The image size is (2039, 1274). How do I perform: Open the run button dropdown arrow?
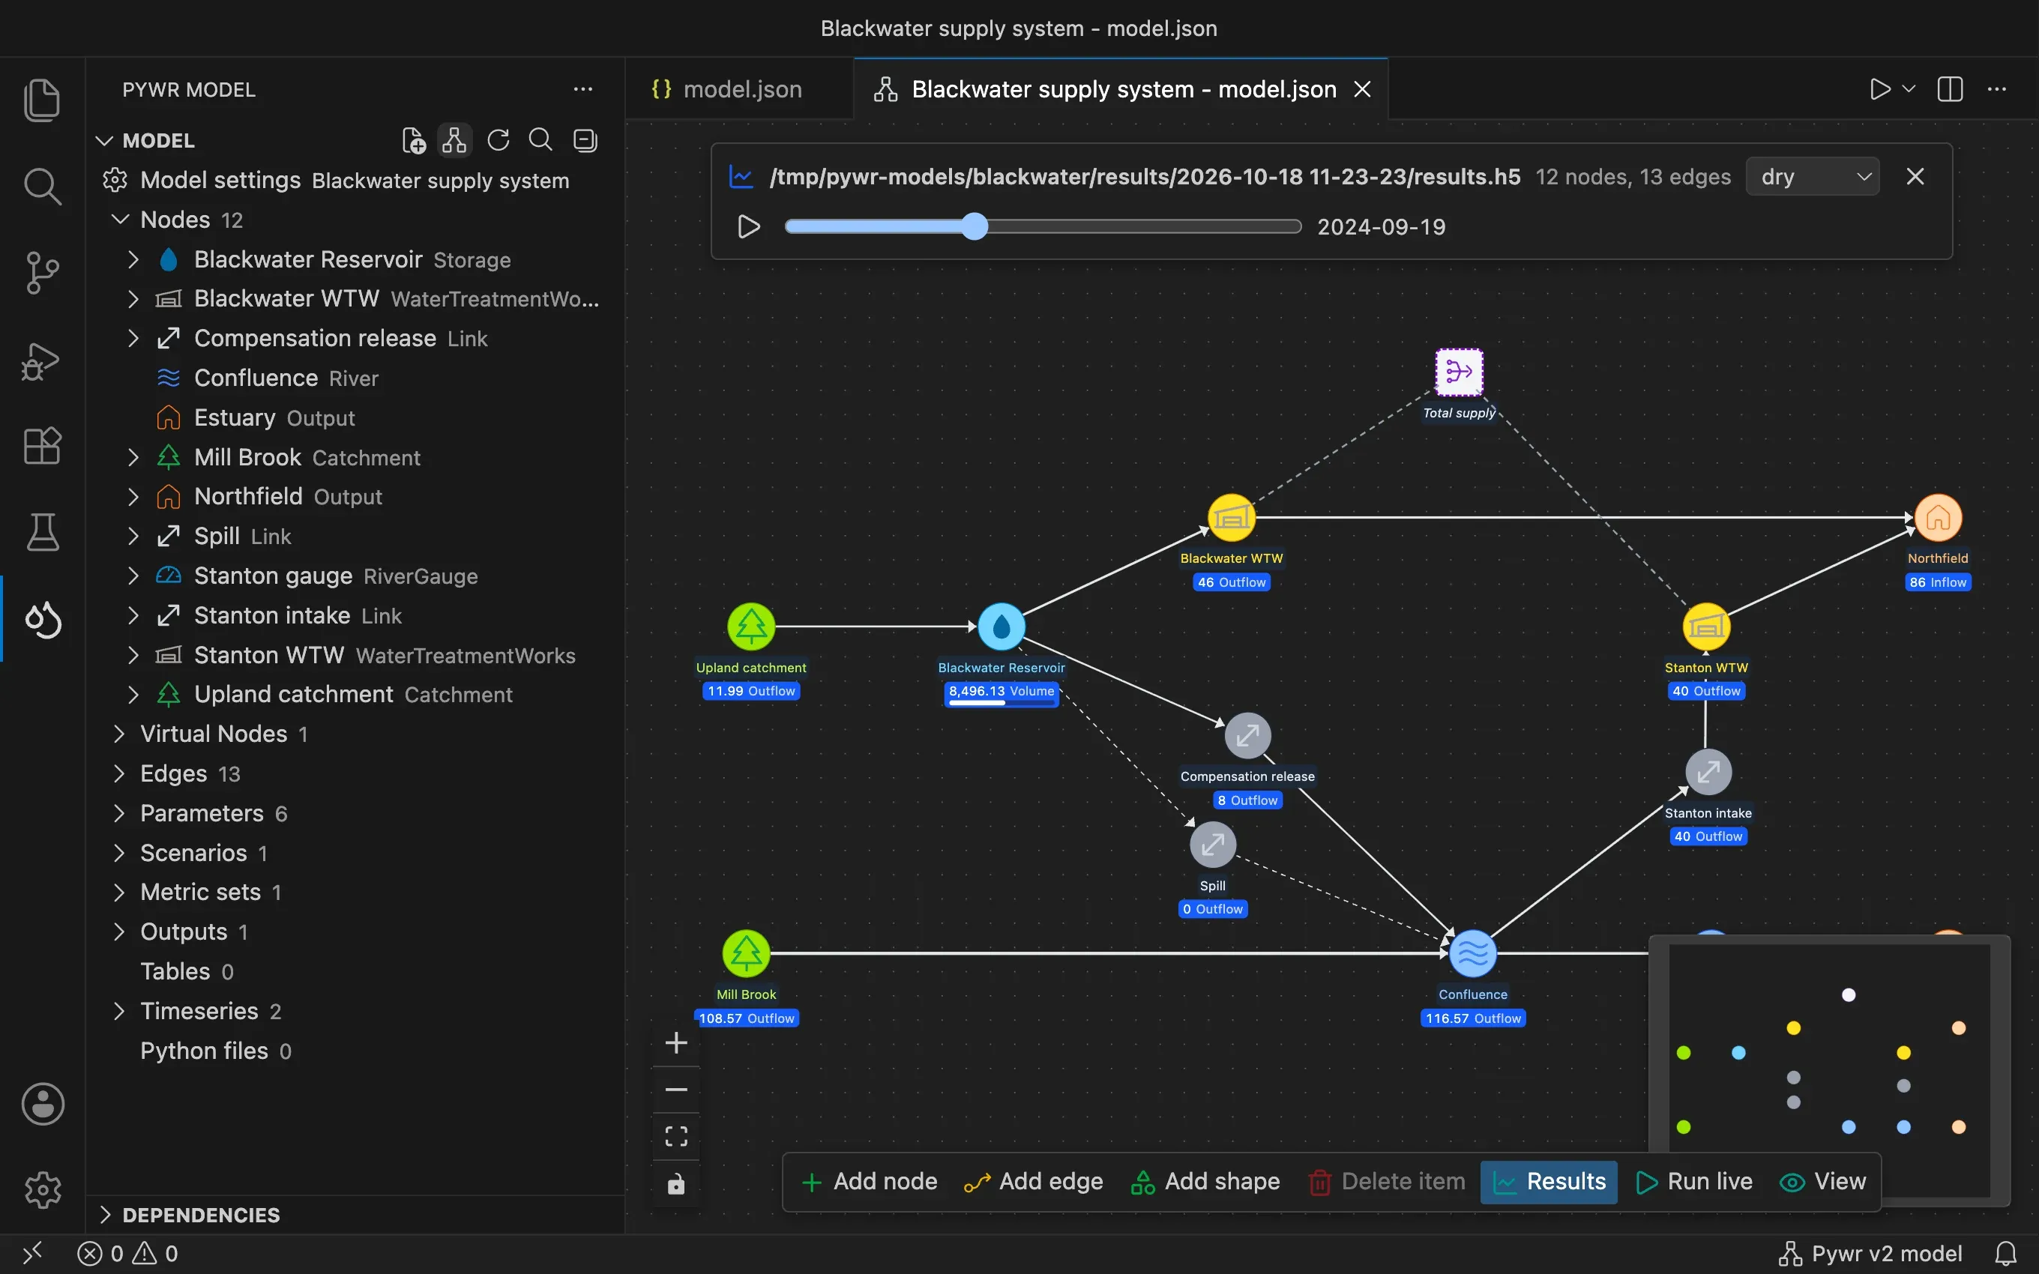pyautogui.click(x=1909, y=89)
